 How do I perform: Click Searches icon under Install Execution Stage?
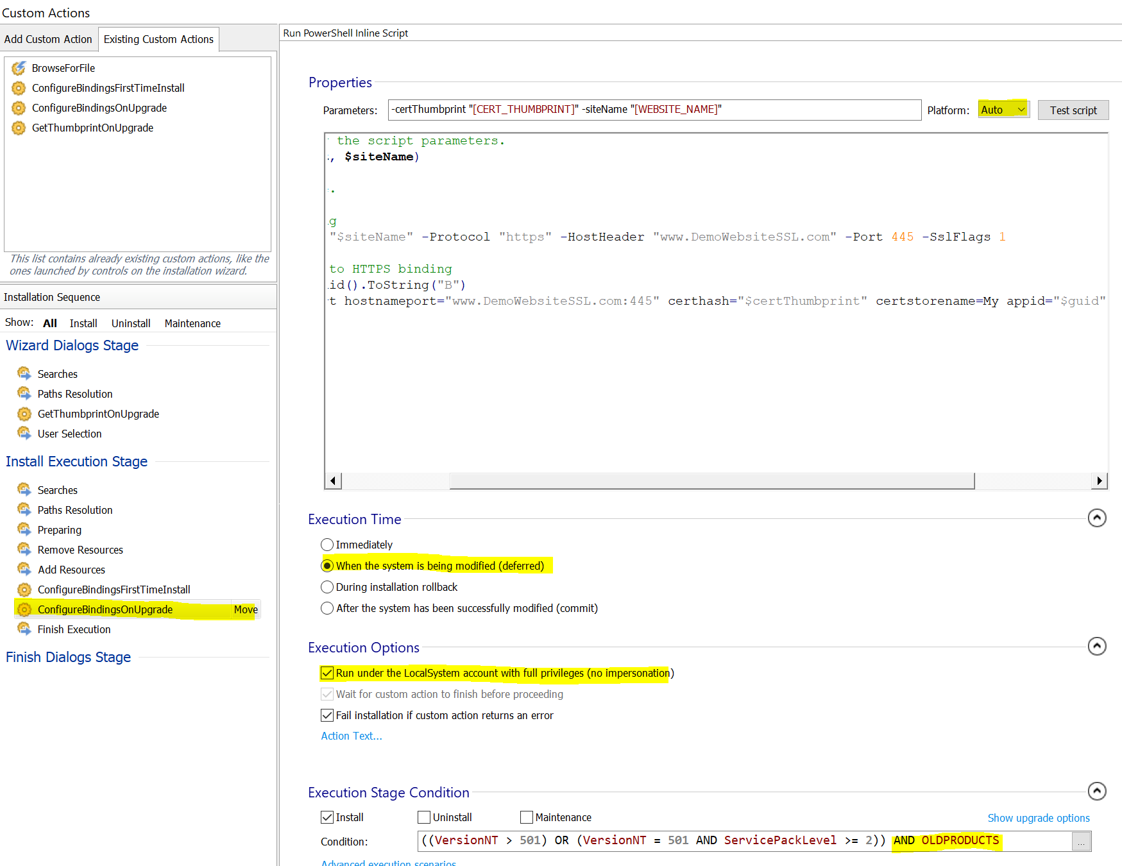point(24,489)
